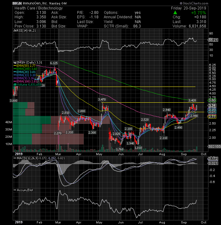Select the P/E value -2.80
This screenshot has height=225, width=221.
[x=94, y=13]
